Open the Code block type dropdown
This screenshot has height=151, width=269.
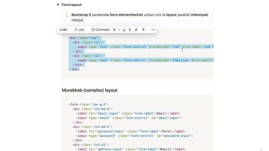tap(65, 30)
